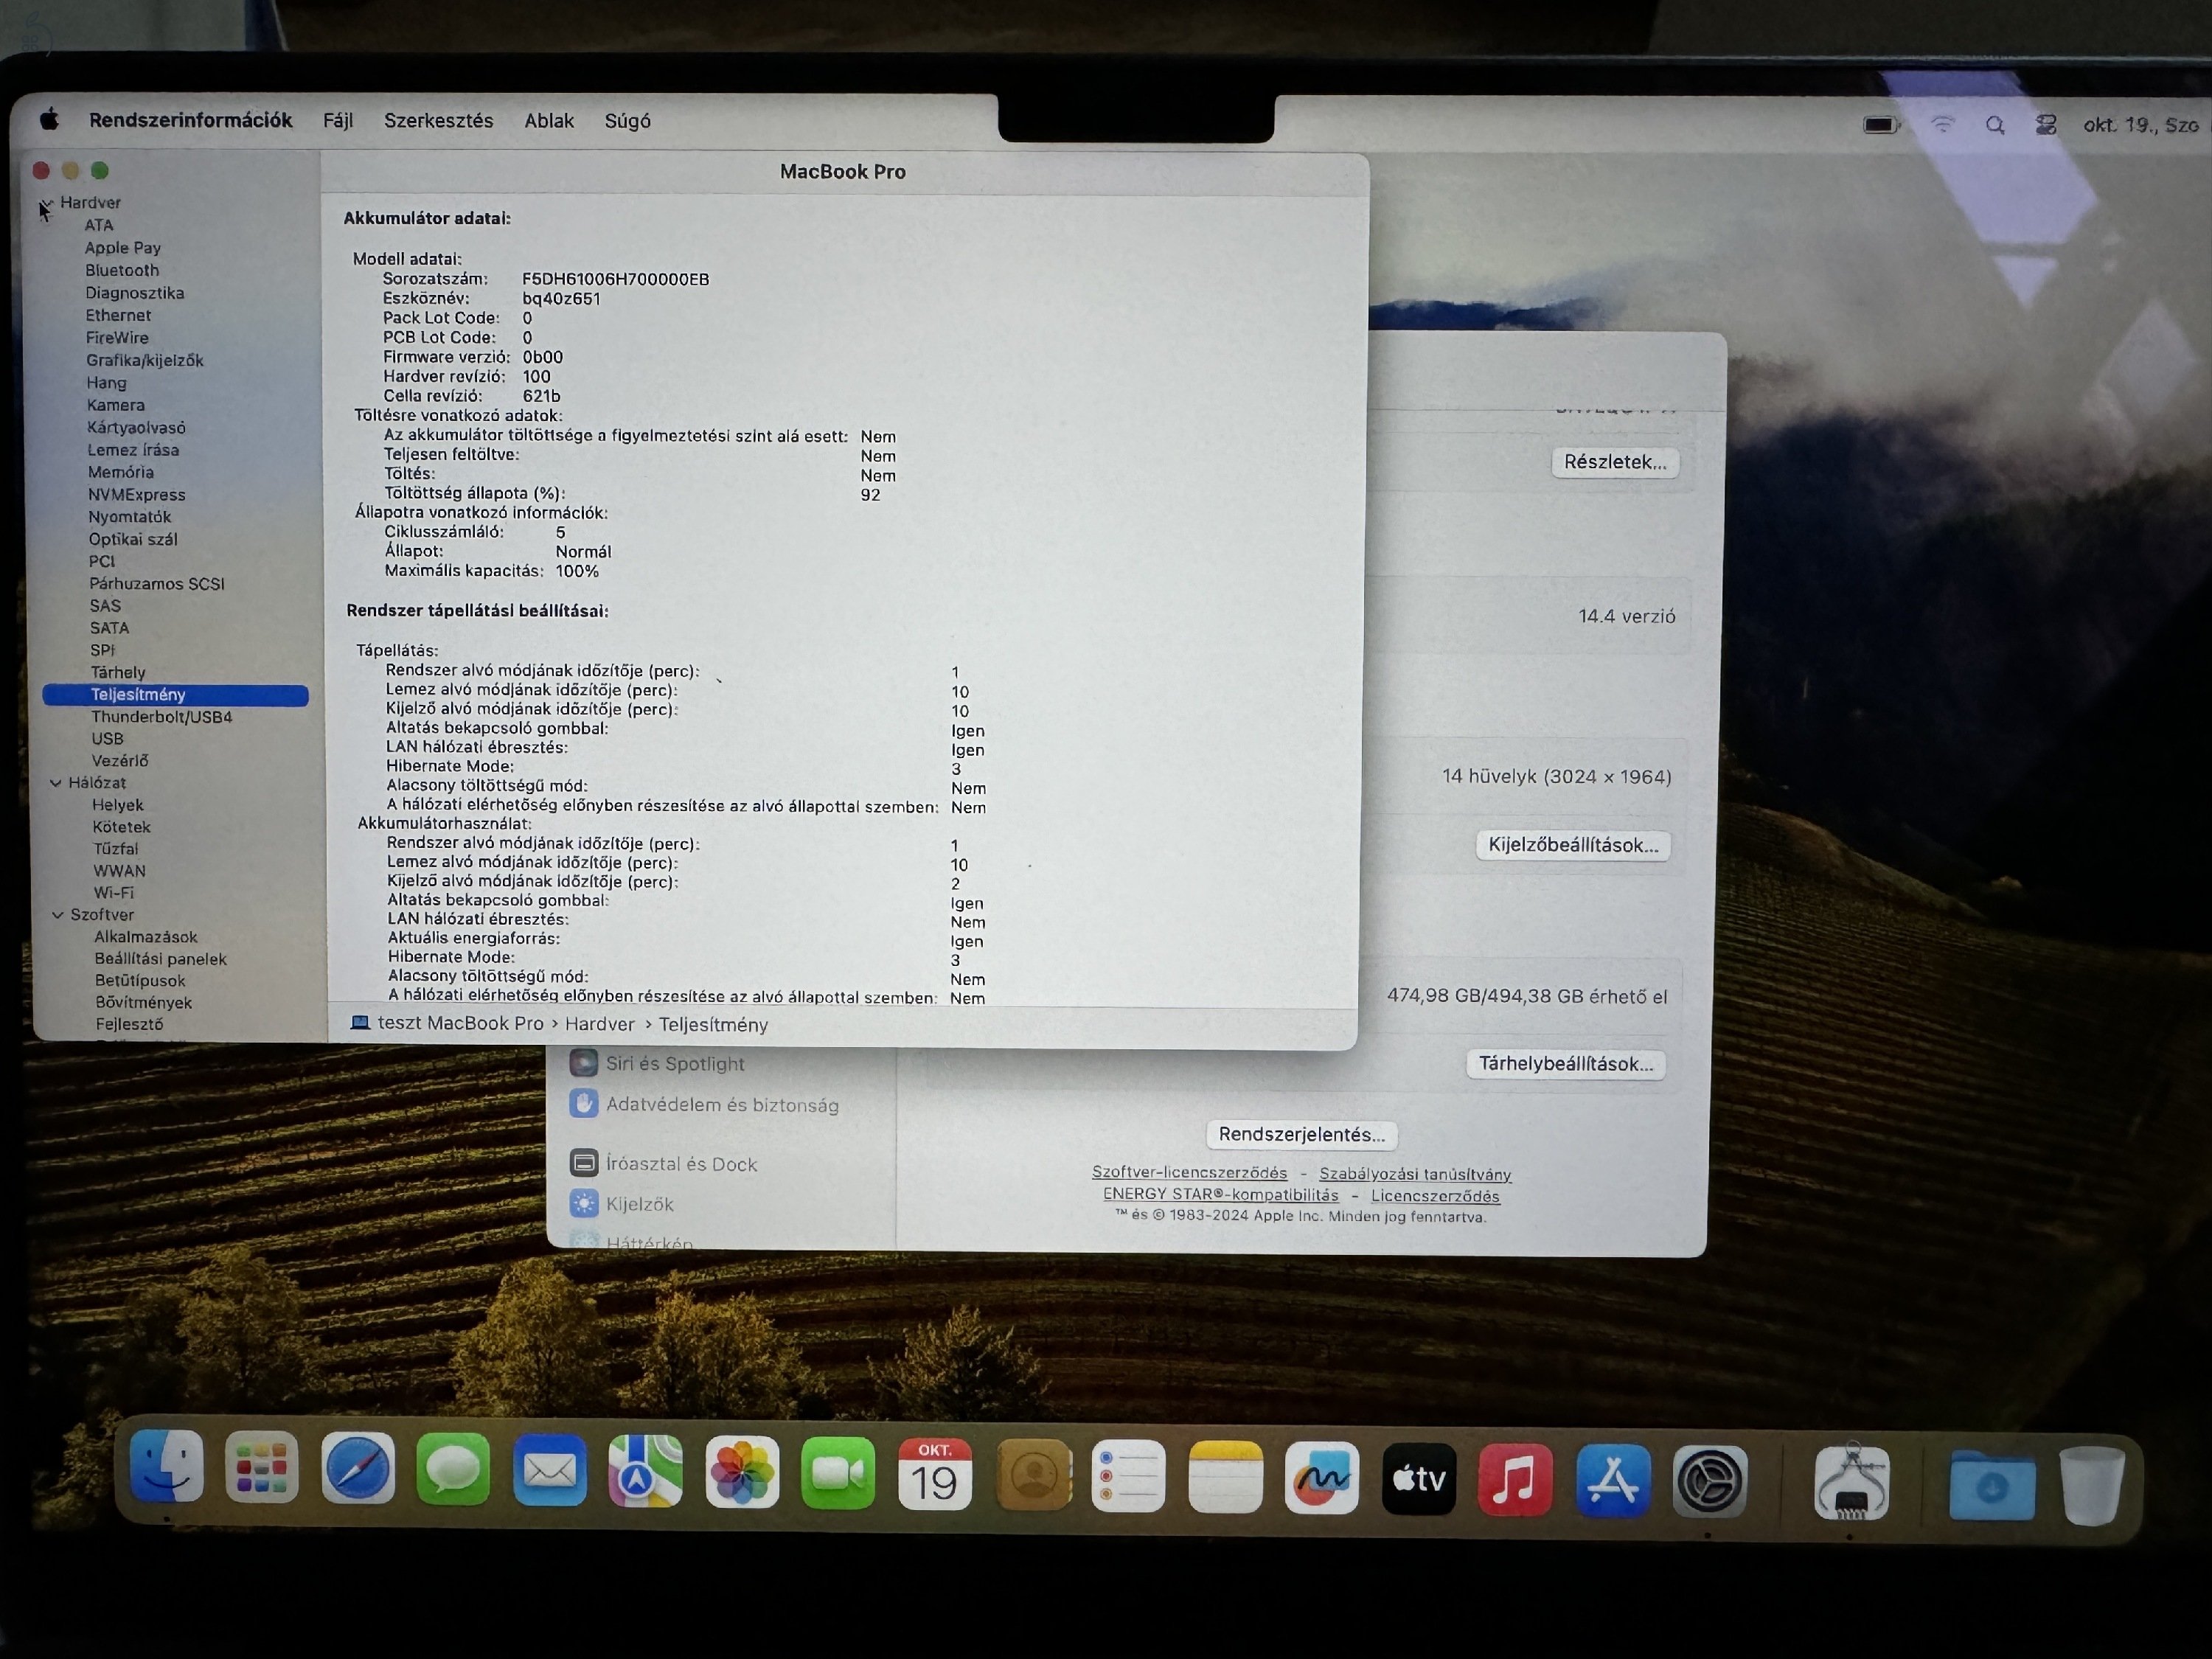Image resolution: width=2212 pixels, height=1659 pixels.
Task: Open the Súgó menu
Action: (x=628, y=121)
